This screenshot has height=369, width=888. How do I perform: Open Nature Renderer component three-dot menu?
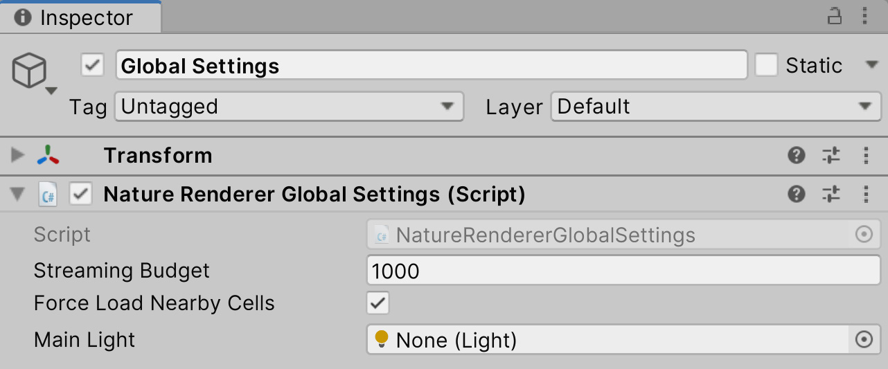(865, 195)
